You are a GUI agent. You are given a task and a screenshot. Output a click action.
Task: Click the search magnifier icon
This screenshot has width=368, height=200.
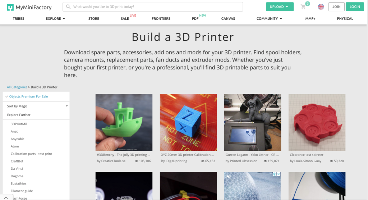pyautogui.click(x=68, y=6)
